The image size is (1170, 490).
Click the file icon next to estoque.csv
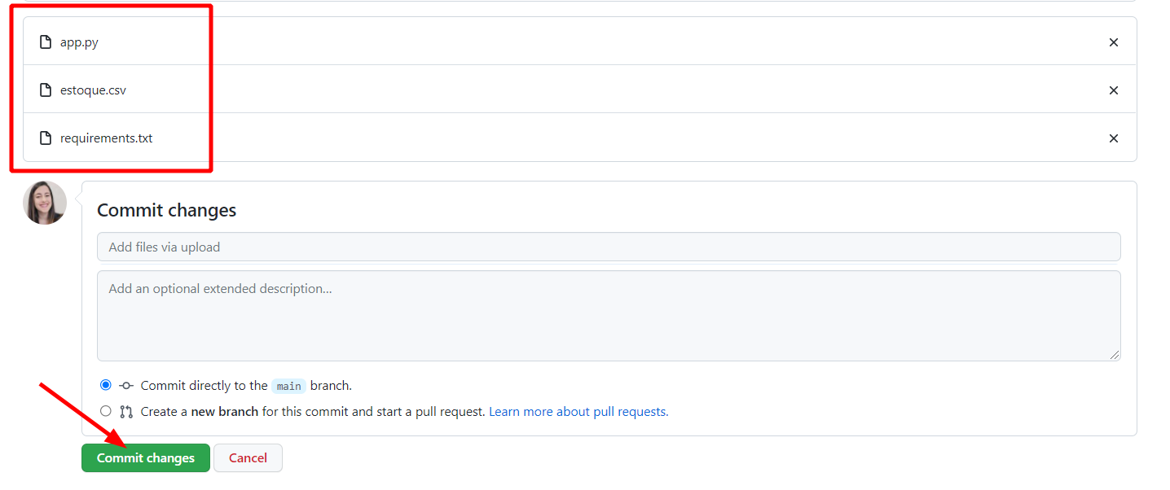click(46, 90)
